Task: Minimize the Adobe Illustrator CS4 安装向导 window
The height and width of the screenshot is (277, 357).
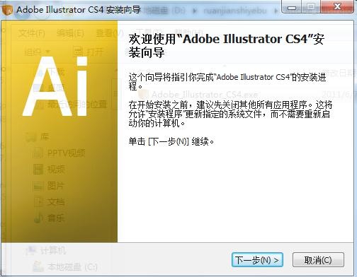Action: coord(292,7)
